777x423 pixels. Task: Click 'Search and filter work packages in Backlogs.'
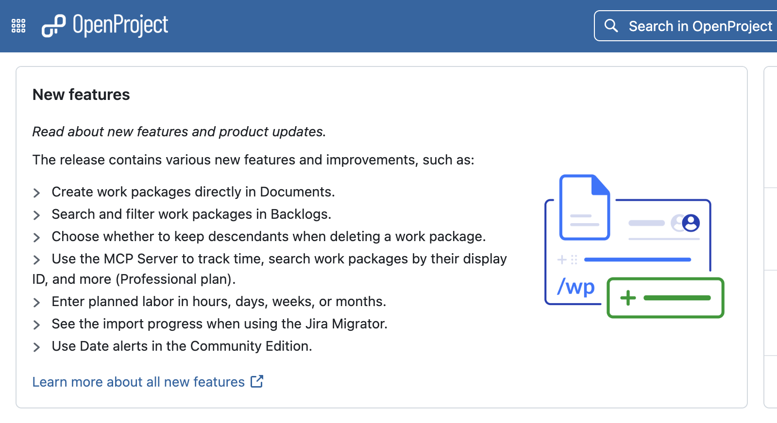click(x=191, y=214)
